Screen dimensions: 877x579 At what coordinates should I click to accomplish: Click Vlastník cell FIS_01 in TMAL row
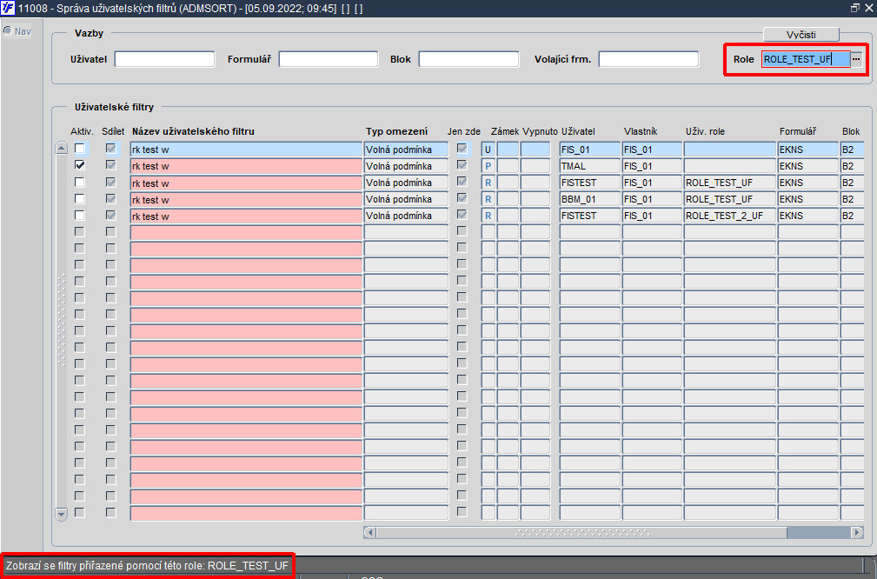652,166
